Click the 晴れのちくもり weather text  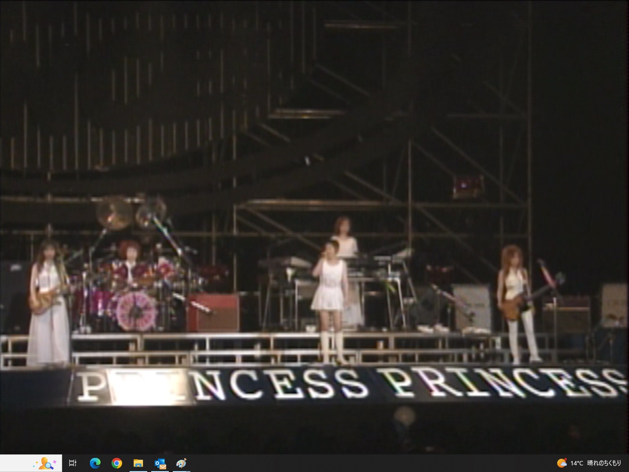point(604,463)
